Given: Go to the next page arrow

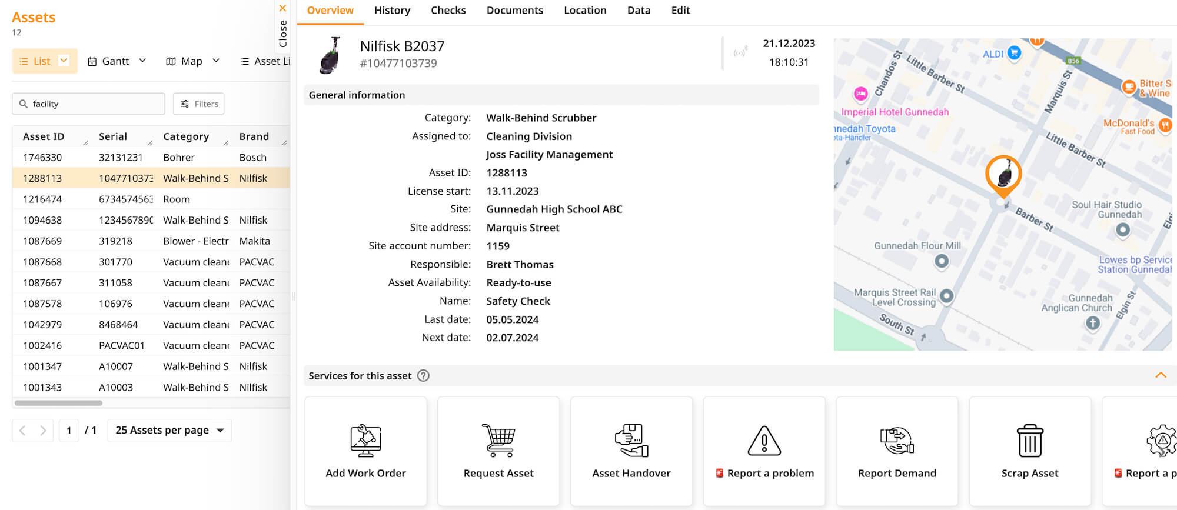Looking at the screenshot, I should 43,431.
